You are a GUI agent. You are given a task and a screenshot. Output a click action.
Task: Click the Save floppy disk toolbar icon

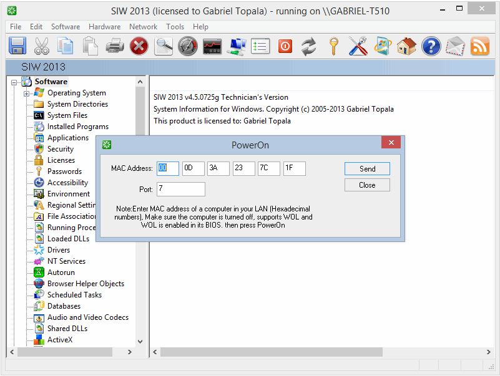tap(17, 46)
